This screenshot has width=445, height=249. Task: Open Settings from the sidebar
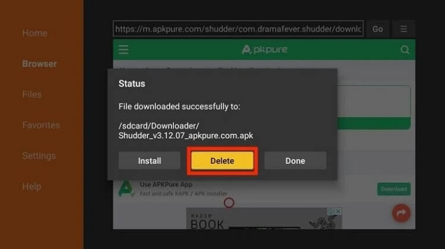[x=39, y=156]
